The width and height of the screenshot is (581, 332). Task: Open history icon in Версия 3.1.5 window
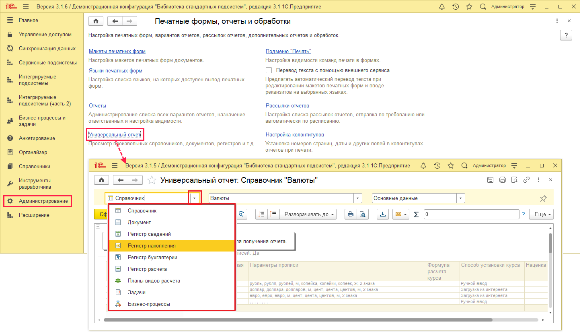click(437, 166)
